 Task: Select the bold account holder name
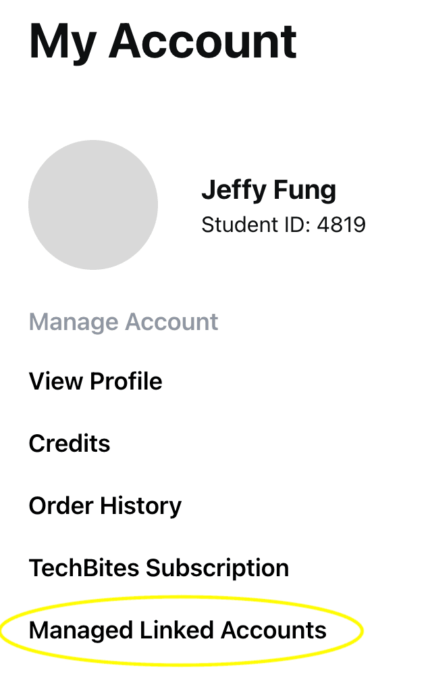(x=268, y=191)
